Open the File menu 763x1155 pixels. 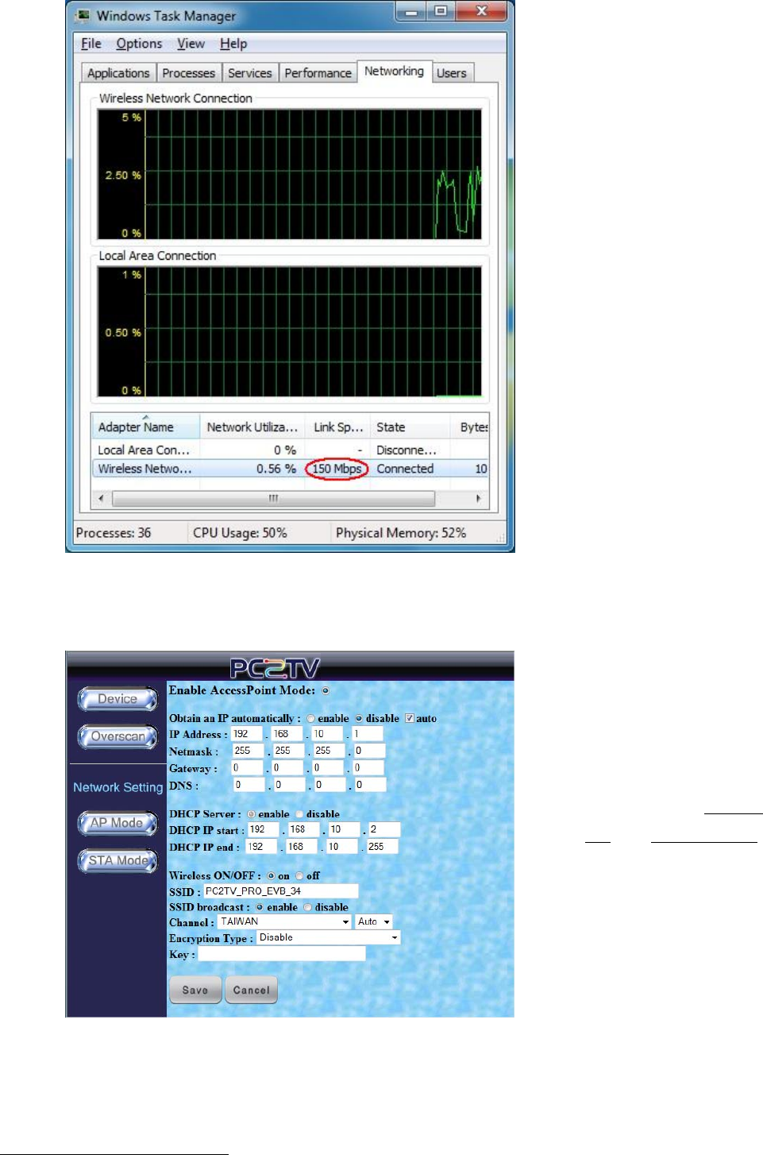pyautogui.click(x=91, y=44)
